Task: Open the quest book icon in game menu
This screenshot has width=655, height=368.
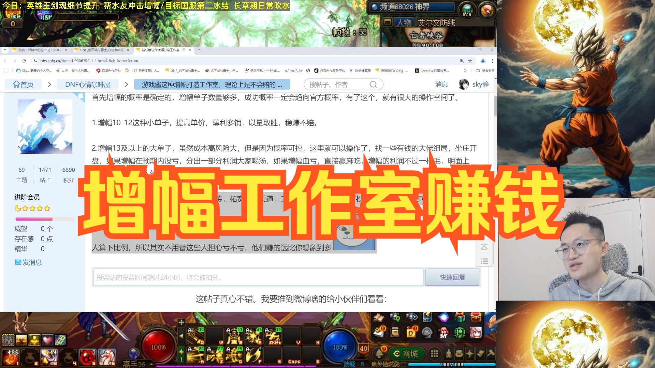Action: click(x=379, y=318)
